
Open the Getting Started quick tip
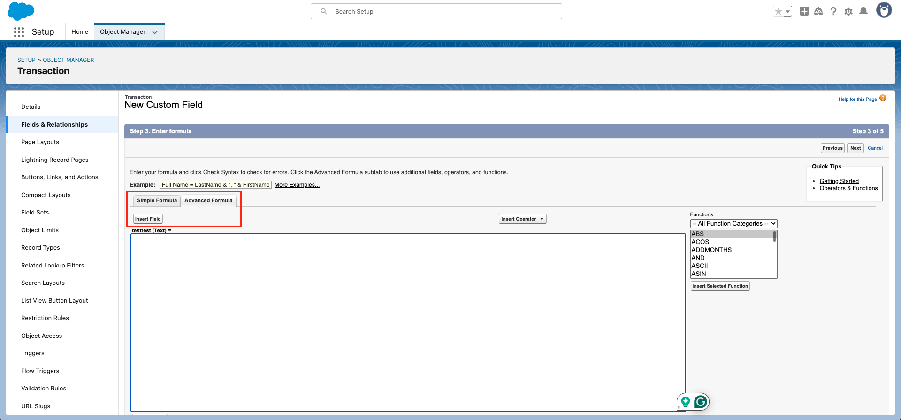pyautogui.click(x=839, y=181)
